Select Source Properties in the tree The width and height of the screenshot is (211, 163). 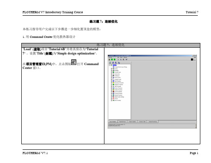point(118,92)
